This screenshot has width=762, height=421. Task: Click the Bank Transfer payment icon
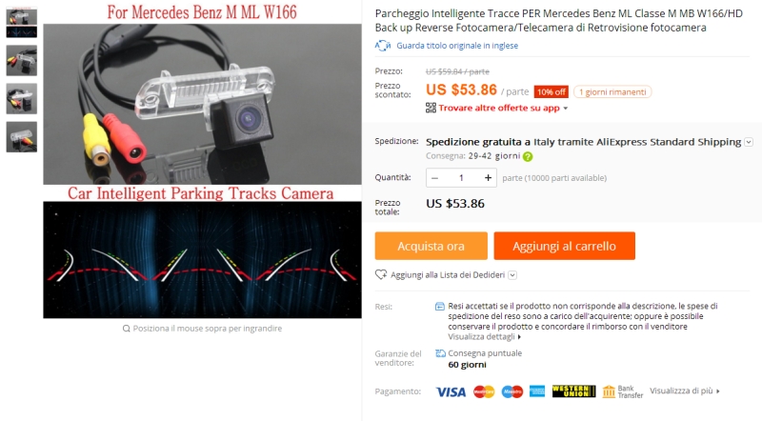(x=622, y=391)
